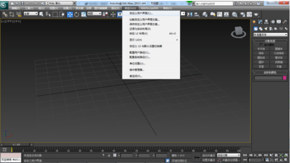Toggle the mini curve editor icon beside timeline
290x163 pixels.
(x=4, y=149)
